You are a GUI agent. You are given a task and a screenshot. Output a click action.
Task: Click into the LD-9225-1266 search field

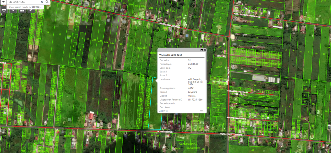coord(23,2)
